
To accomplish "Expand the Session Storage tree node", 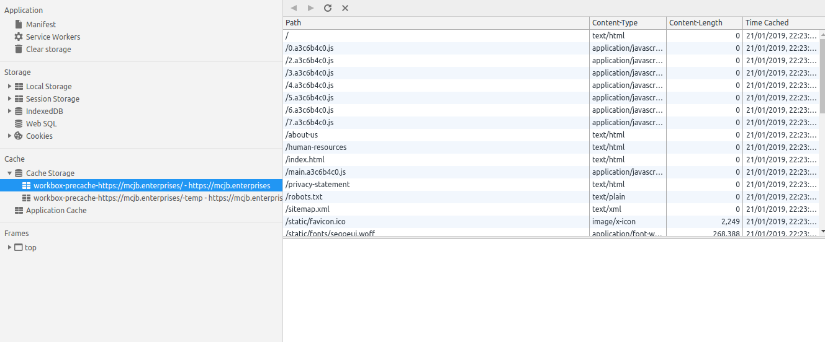I will point(9,99).
